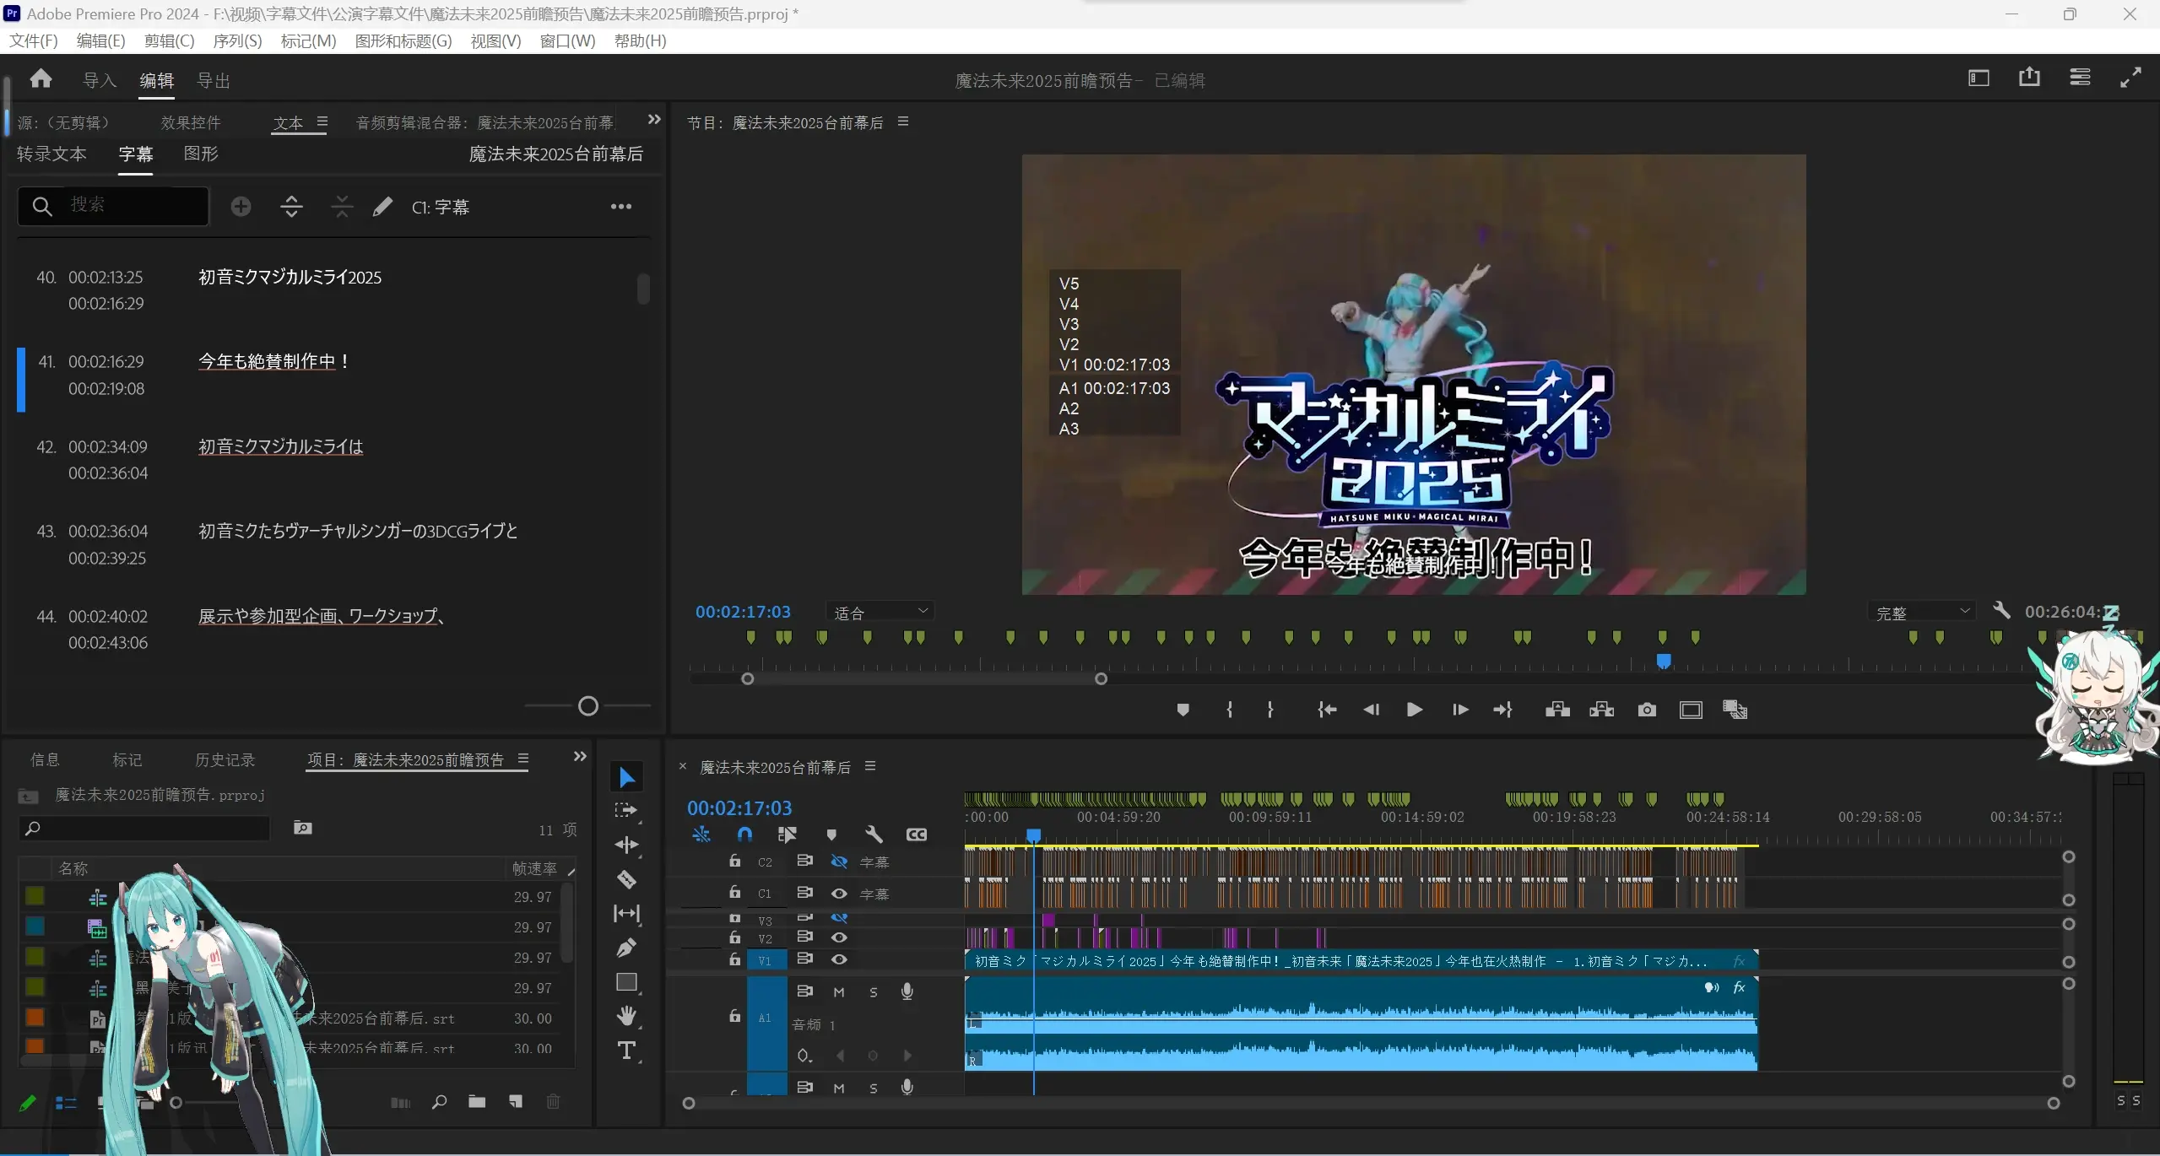Select the Type tool
The height and width of the screenshot is (1156, 2160).
point(626,1051)
